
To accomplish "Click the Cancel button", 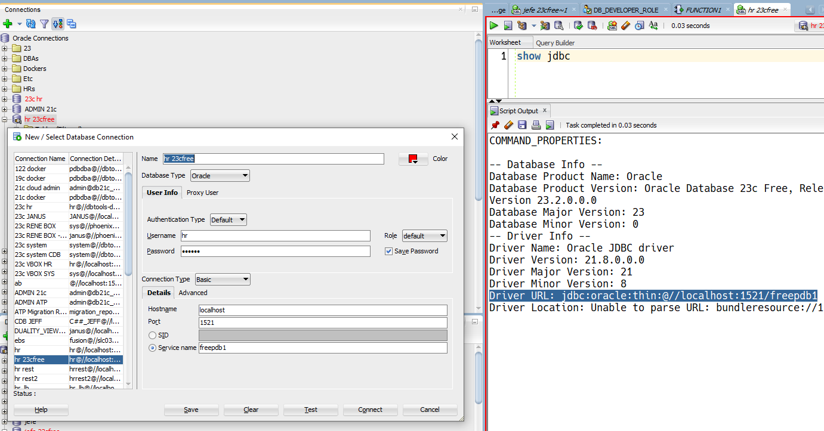I will pos(430,410).
